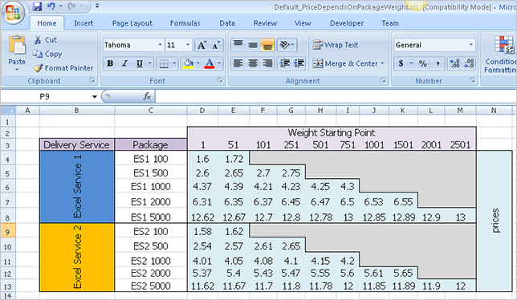Expand the General number format dropdown
The width and height of the screenshot is (517, 300).
[470, 45]
